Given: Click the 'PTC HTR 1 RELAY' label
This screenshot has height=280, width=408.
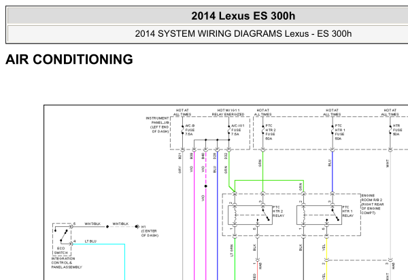Looking at the screenshot, I should [x=348, y=211].
